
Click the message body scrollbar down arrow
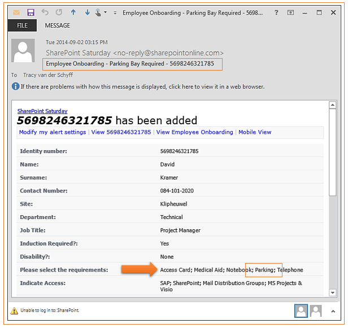(333, 292)
